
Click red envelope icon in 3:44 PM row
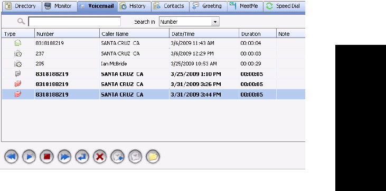(18, 94)
